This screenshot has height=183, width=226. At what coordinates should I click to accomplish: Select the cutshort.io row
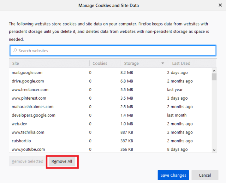111,141
